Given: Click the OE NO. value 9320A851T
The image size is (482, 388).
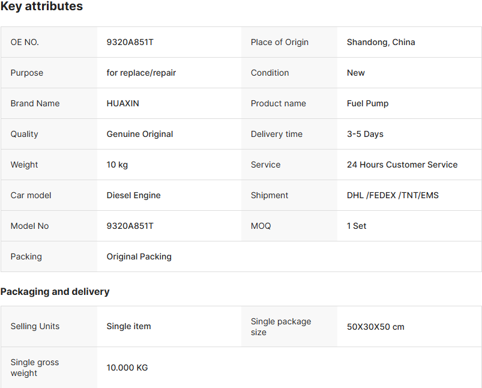Looking at the screenshot, I should tap(130, 42).
